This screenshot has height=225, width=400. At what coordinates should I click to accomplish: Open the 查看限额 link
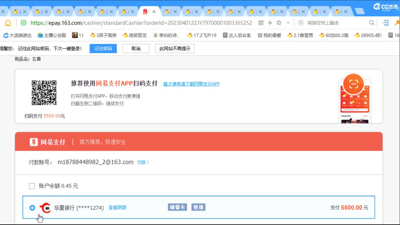(x=117, y=207)
